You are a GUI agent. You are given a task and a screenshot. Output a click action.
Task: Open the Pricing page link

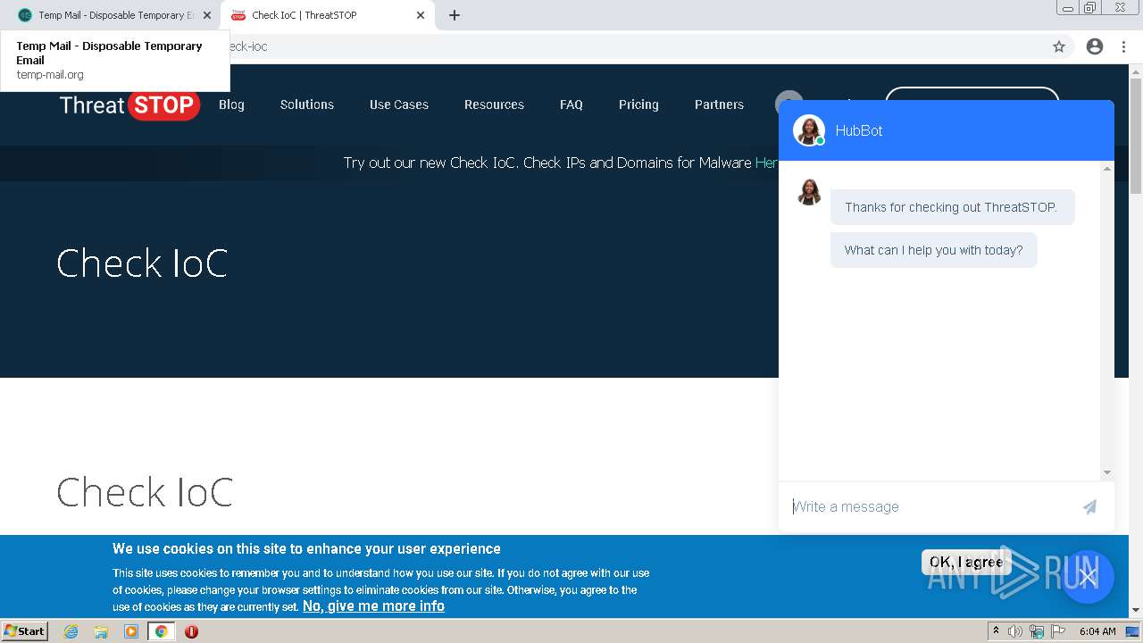[x=638, y=104]
